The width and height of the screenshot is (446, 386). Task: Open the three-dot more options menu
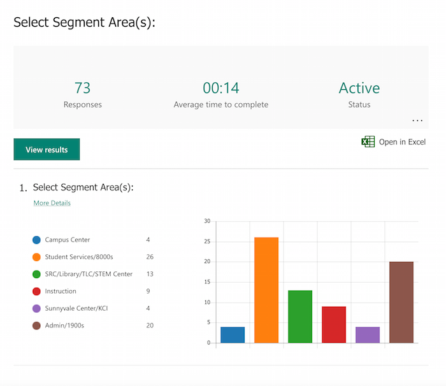click(417, 120)
